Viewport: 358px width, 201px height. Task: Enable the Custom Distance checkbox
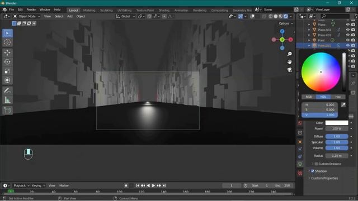click(x=316, y=164)
